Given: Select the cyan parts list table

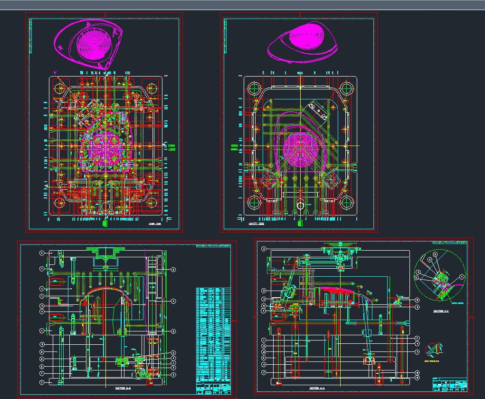Looking at the screenshot, I should click(x=213, y=333).
